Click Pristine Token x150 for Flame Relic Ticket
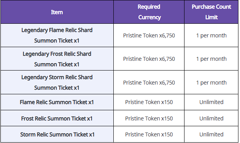Image resolution: width=240 pixels, height=143 pixels. 149,102
